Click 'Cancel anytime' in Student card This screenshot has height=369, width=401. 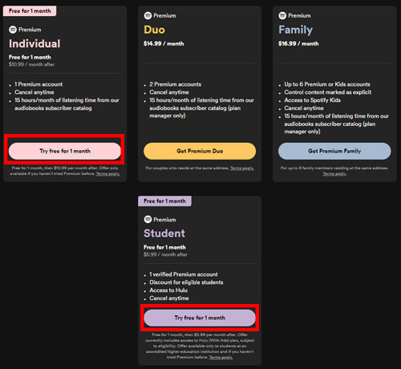tap(169, 298)
